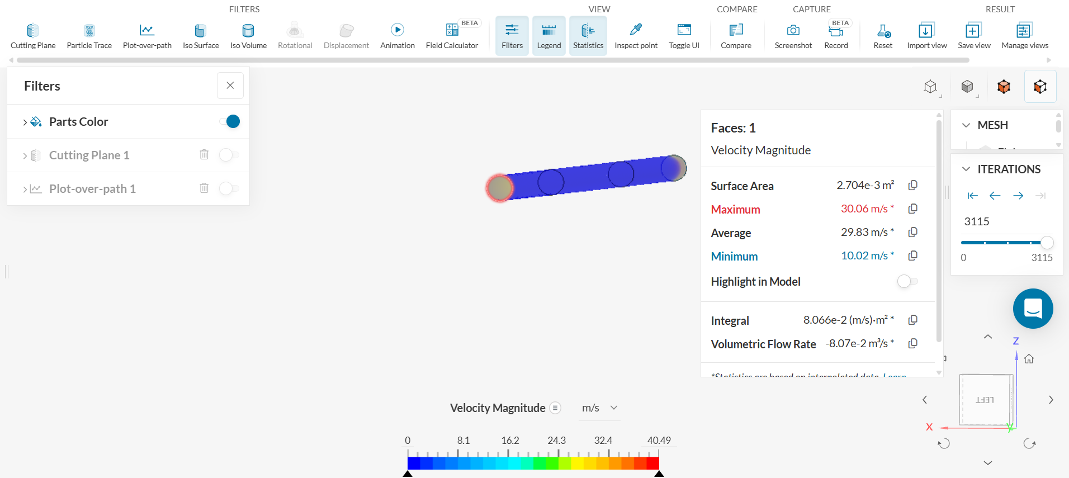This screenshot has height=478, width=1069.
Task: Open the chat support button
Action: [1033, 309]
